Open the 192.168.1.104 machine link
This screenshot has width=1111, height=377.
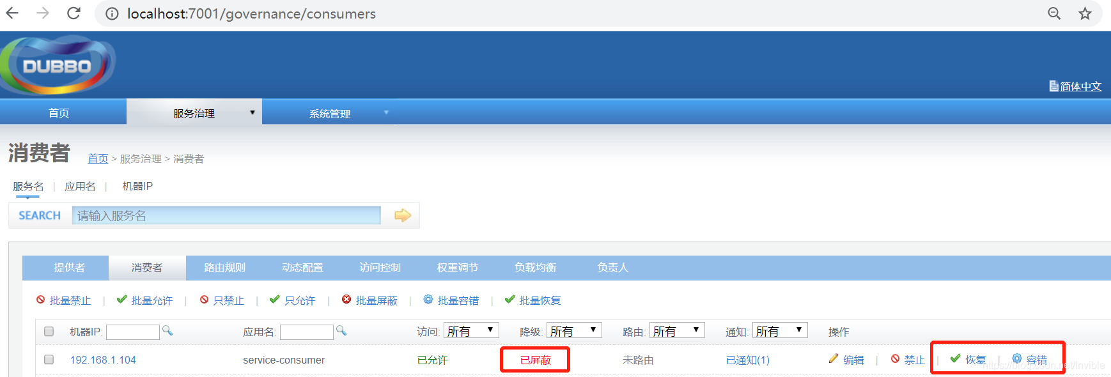[103, 360]
